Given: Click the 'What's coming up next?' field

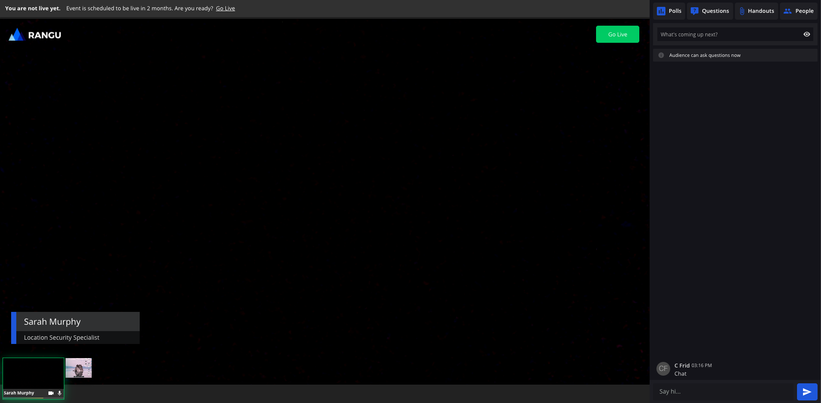Looking at the screenshot, I should point(728,34).
